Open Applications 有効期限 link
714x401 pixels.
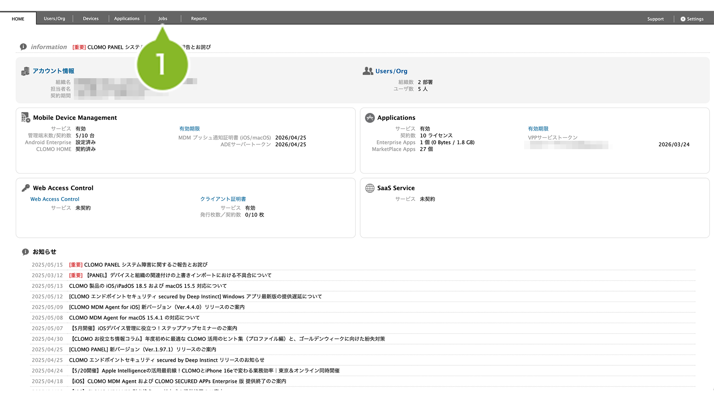(538, 129)
